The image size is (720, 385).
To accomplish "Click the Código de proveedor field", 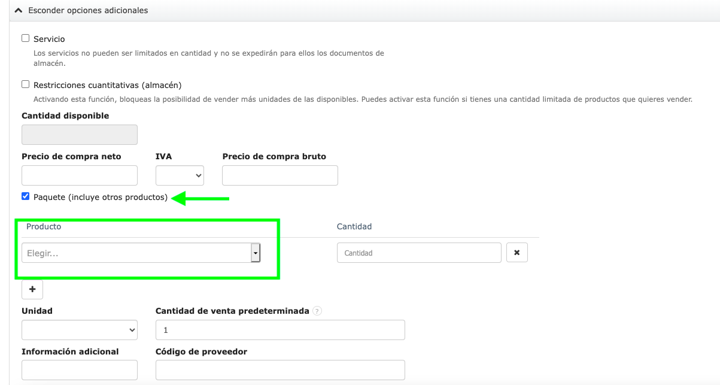I will (280, 370).
